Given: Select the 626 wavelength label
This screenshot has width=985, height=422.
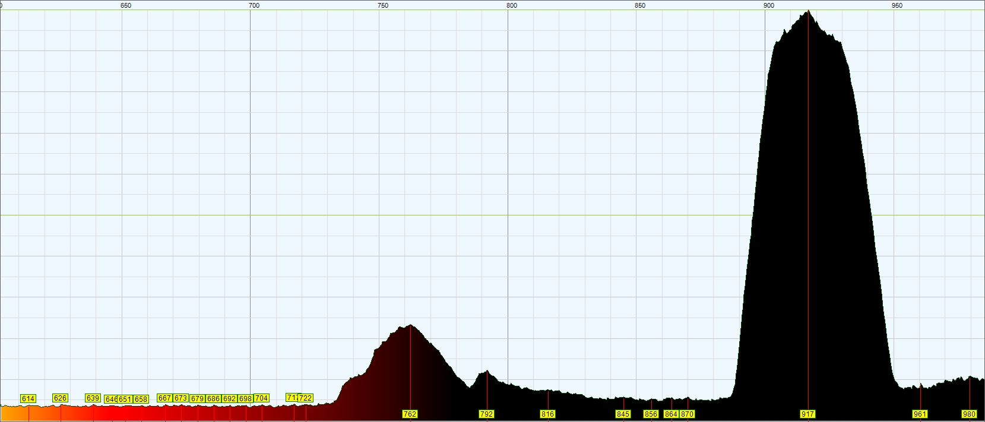Looking at the screenshot, I should coord(60,398).
